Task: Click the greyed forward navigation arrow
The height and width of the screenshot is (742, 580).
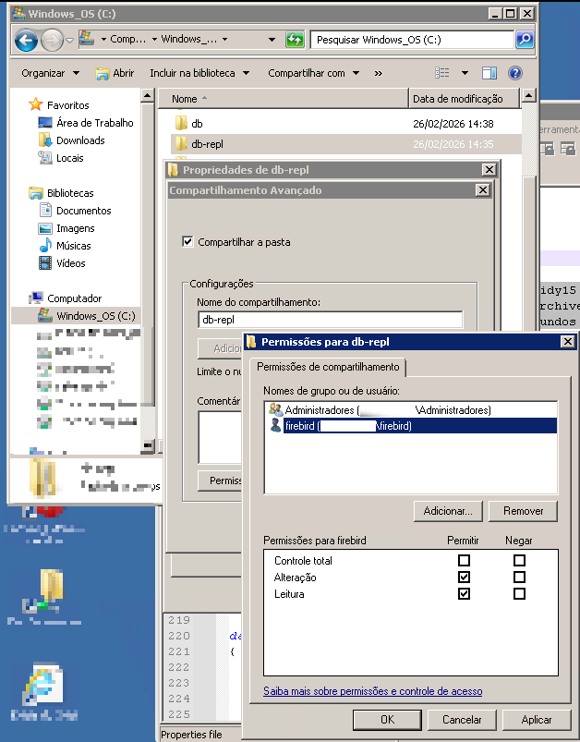Action: click(x=52, y=41)
